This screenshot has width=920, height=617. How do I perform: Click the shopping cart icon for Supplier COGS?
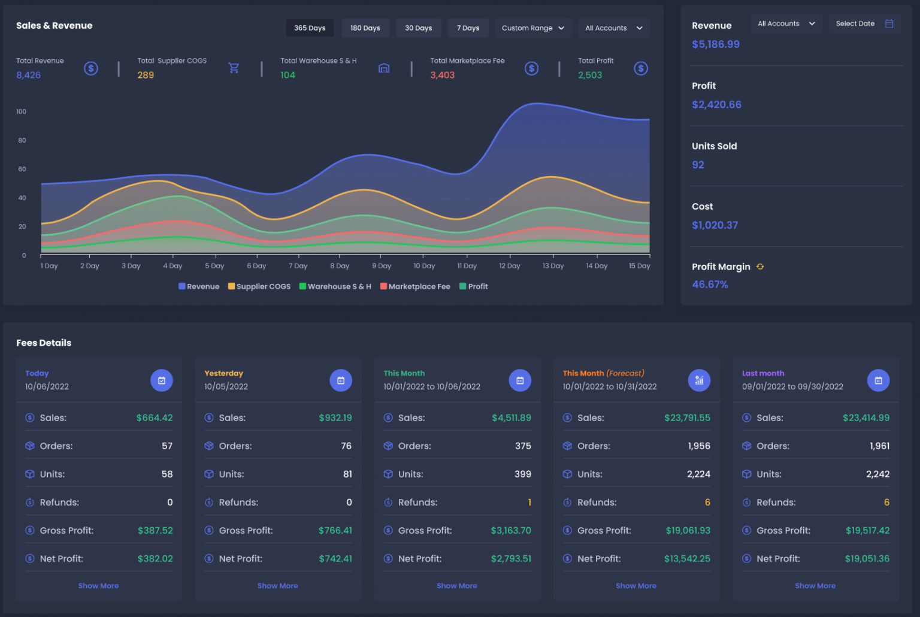coord(234,68)
